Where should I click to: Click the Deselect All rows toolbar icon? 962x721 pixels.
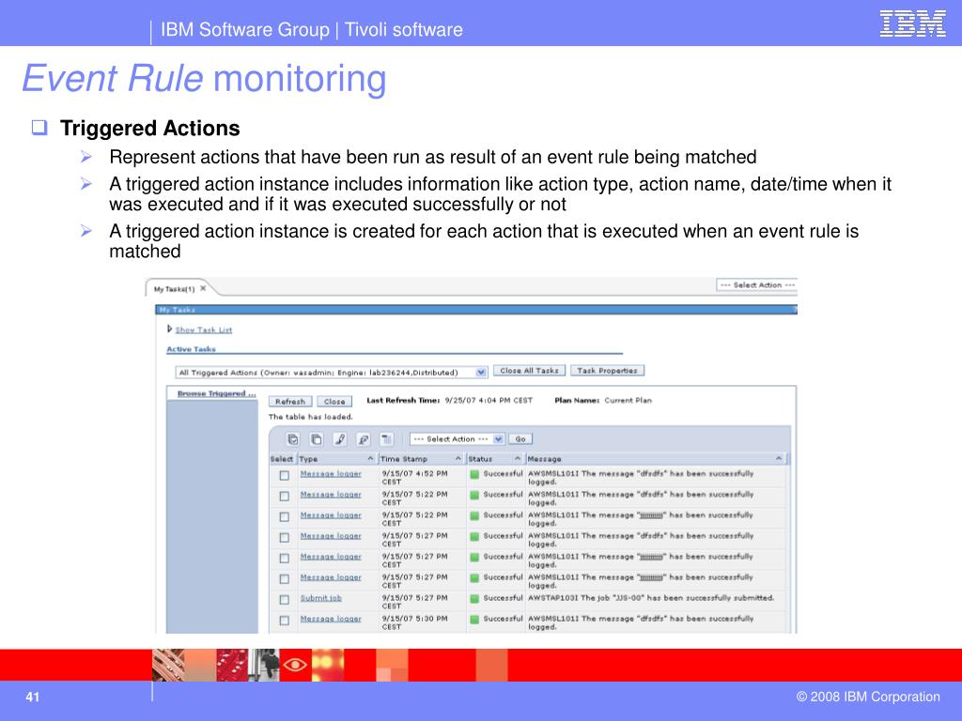pyautogui.click(x=317, y=439)
